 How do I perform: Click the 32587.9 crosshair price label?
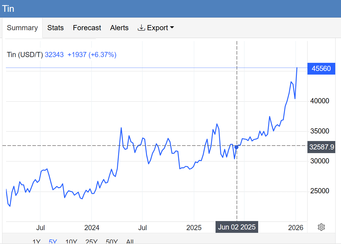point(321,147)
